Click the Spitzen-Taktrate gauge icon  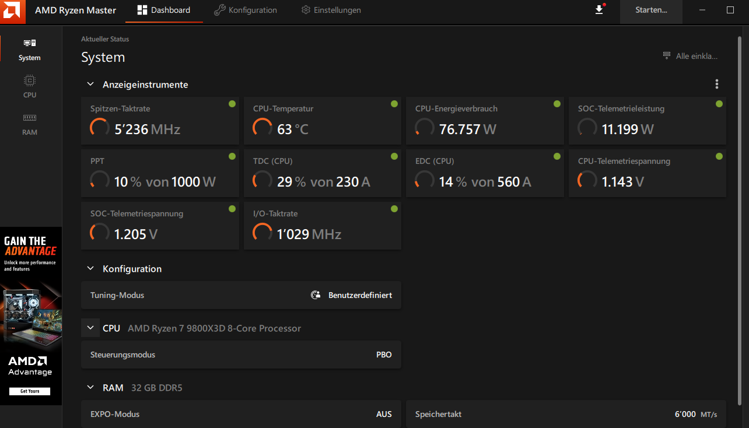pos(100,128)
